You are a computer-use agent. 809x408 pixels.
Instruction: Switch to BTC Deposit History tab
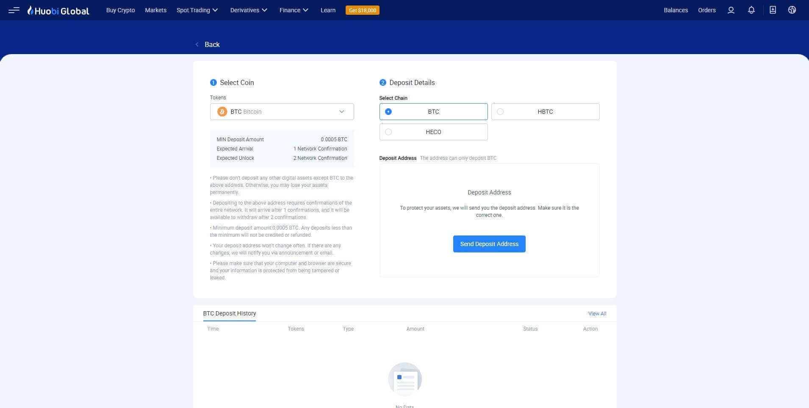[229, 313]
